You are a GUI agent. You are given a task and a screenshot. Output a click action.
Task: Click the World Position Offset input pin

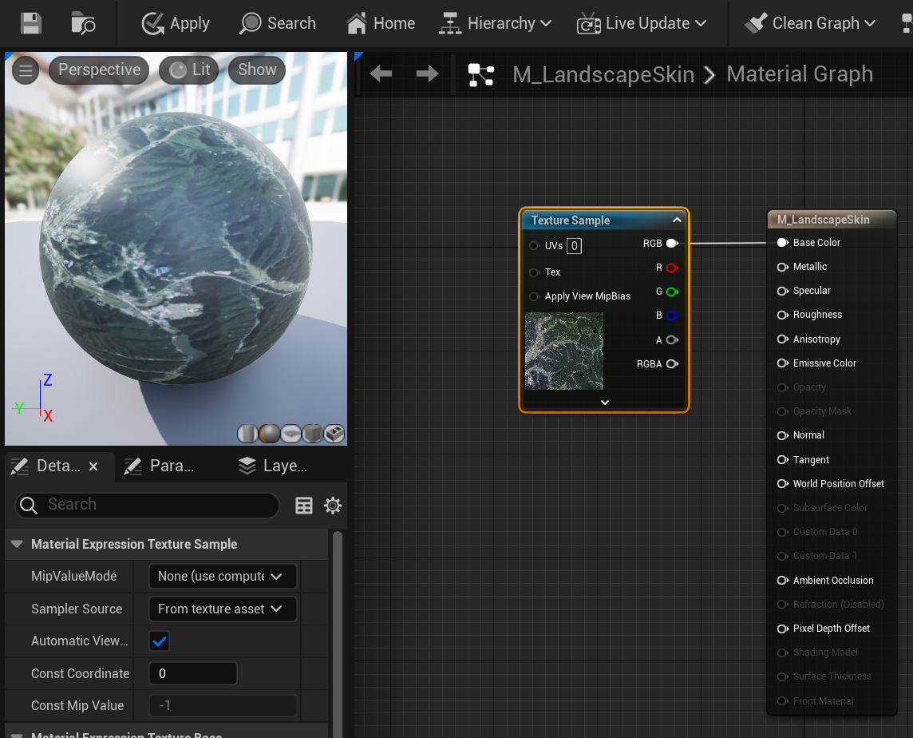[x=783, y=484]
